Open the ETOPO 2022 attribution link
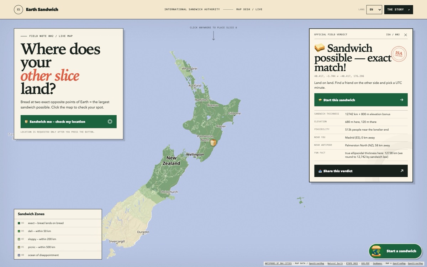 coord(352,263)
